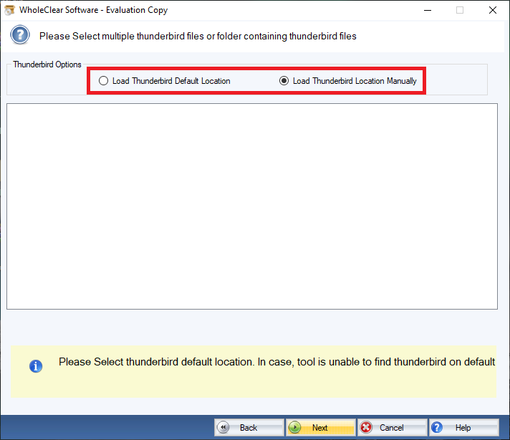
Task: Click the 'Please Select multiple thunderbird files' heading
Action: point(198,36)
